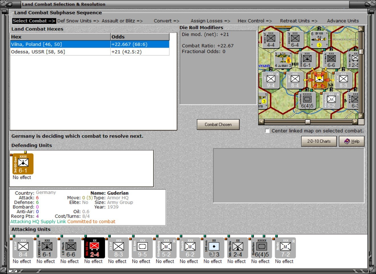376x274 pixels.
Task: Click the Die mod. (net): +21 text
Action: [x=205, y=34]
